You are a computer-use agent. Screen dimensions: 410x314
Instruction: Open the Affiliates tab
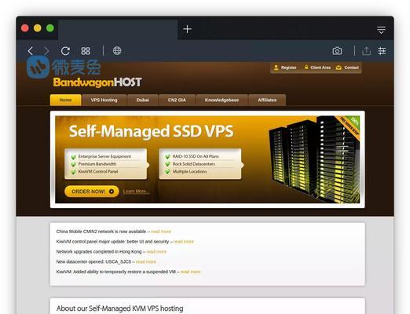click(267, 100)
